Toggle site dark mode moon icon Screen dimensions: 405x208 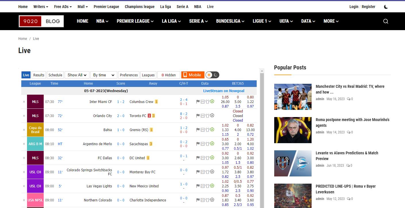[386, 7]
